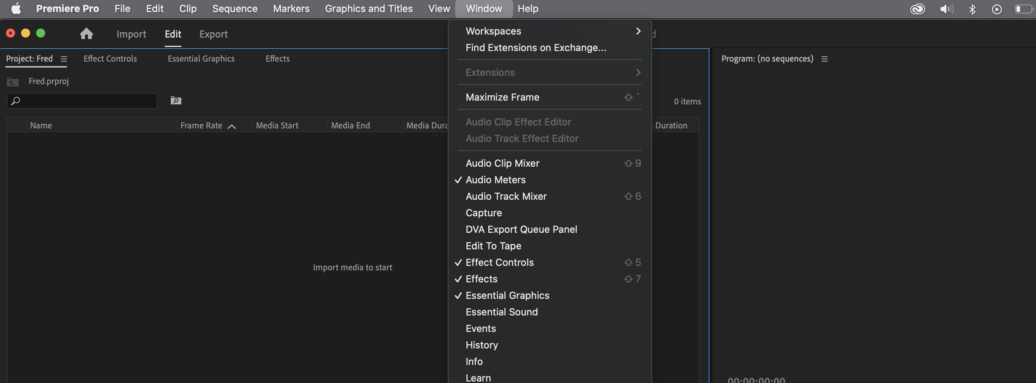The image size is (1036, 383).
Task: Toggle Audio Meters off in the Window menu
Action: (495, 180)
